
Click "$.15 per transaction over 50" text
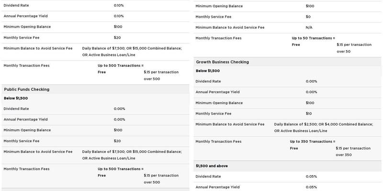point(354,48)
